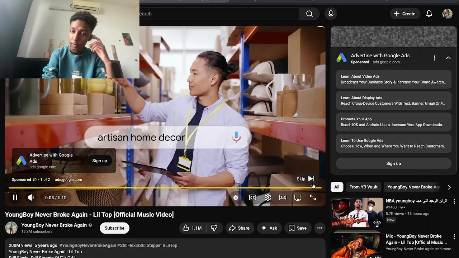This screenshot has height=258, width=459.
Task: Pause the video playback
Action: point(15,197)
